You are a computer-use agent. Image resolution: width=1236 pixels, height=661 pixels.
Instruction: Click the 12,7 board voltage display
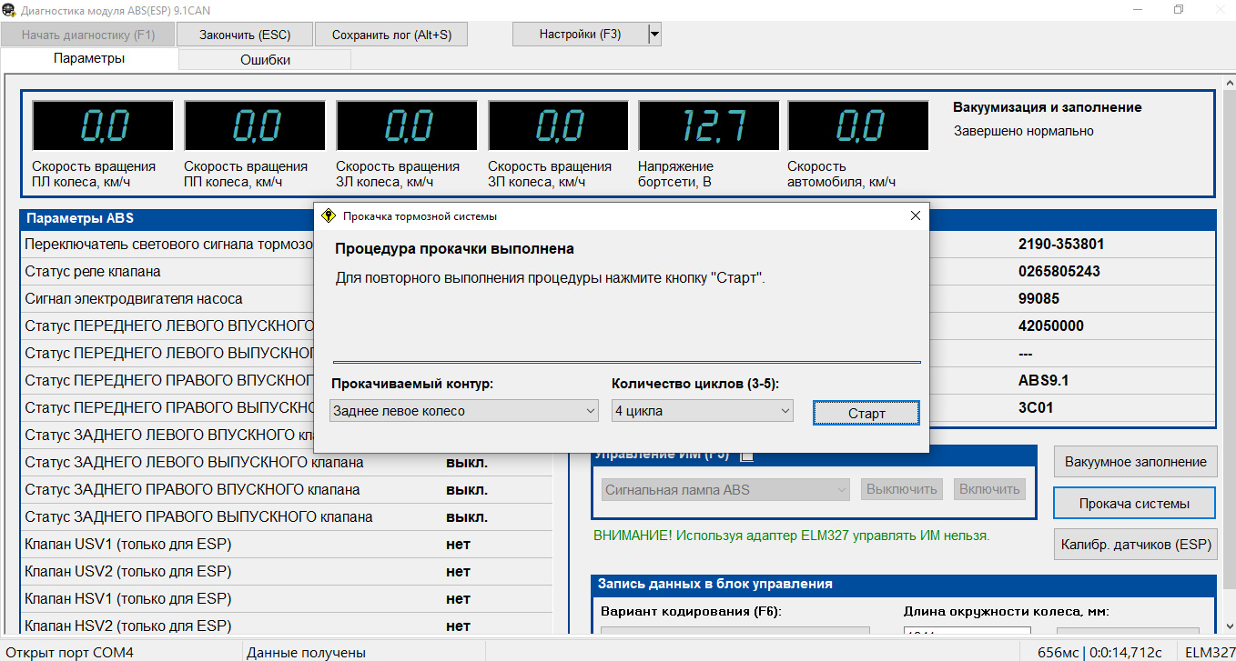[x=709, y=125]
